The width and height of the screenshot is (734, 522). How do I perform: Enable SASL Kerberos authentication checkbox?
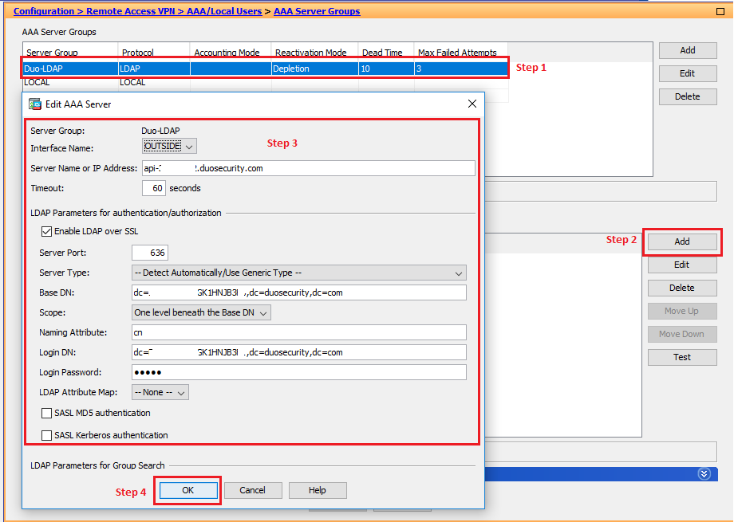coord(46,435)
